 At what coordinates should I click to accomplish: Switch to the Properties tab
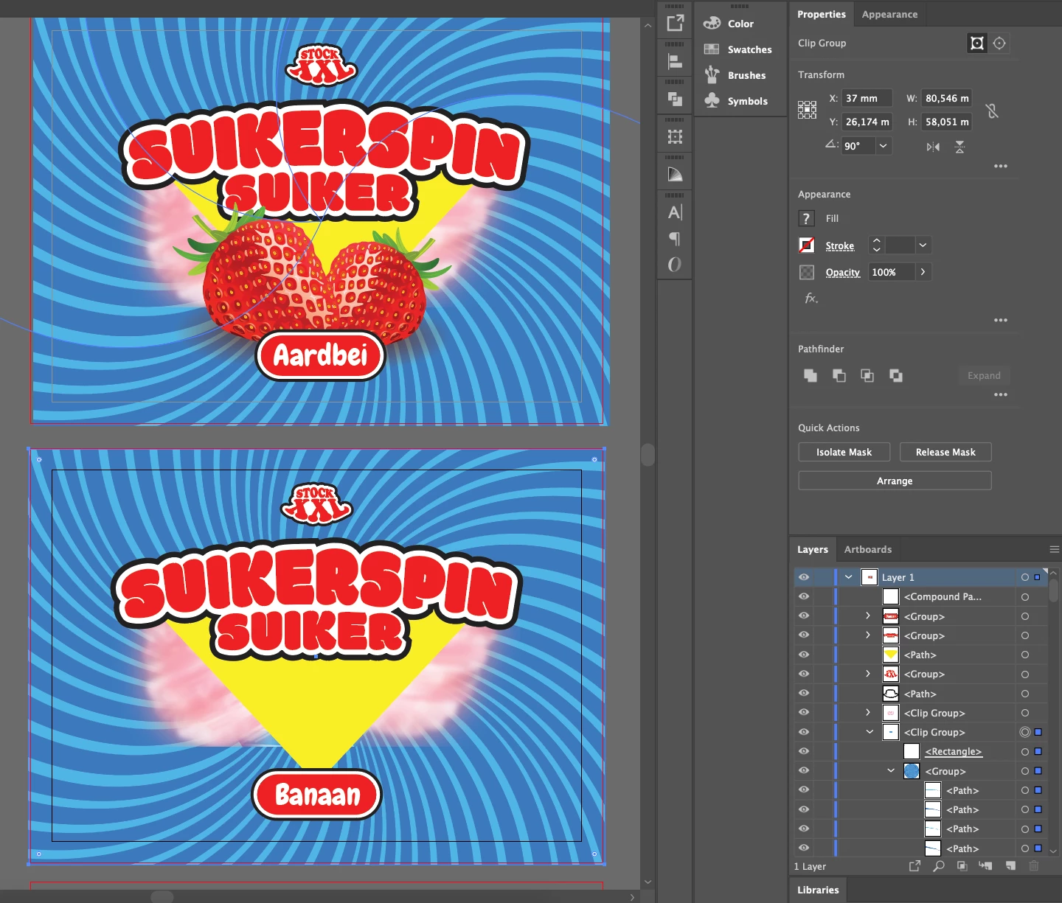(x=821, y=14)
